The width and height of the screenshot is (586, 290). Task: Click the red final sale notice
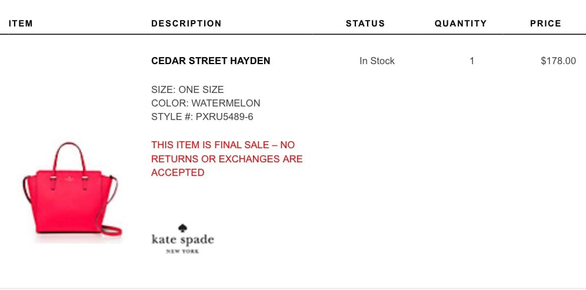(227, 159)
